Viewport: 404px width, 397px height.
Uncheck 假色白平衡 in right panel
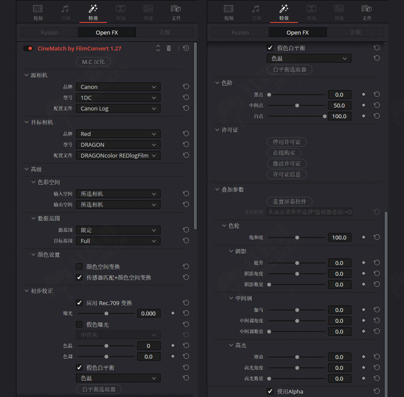click(270, 47)
